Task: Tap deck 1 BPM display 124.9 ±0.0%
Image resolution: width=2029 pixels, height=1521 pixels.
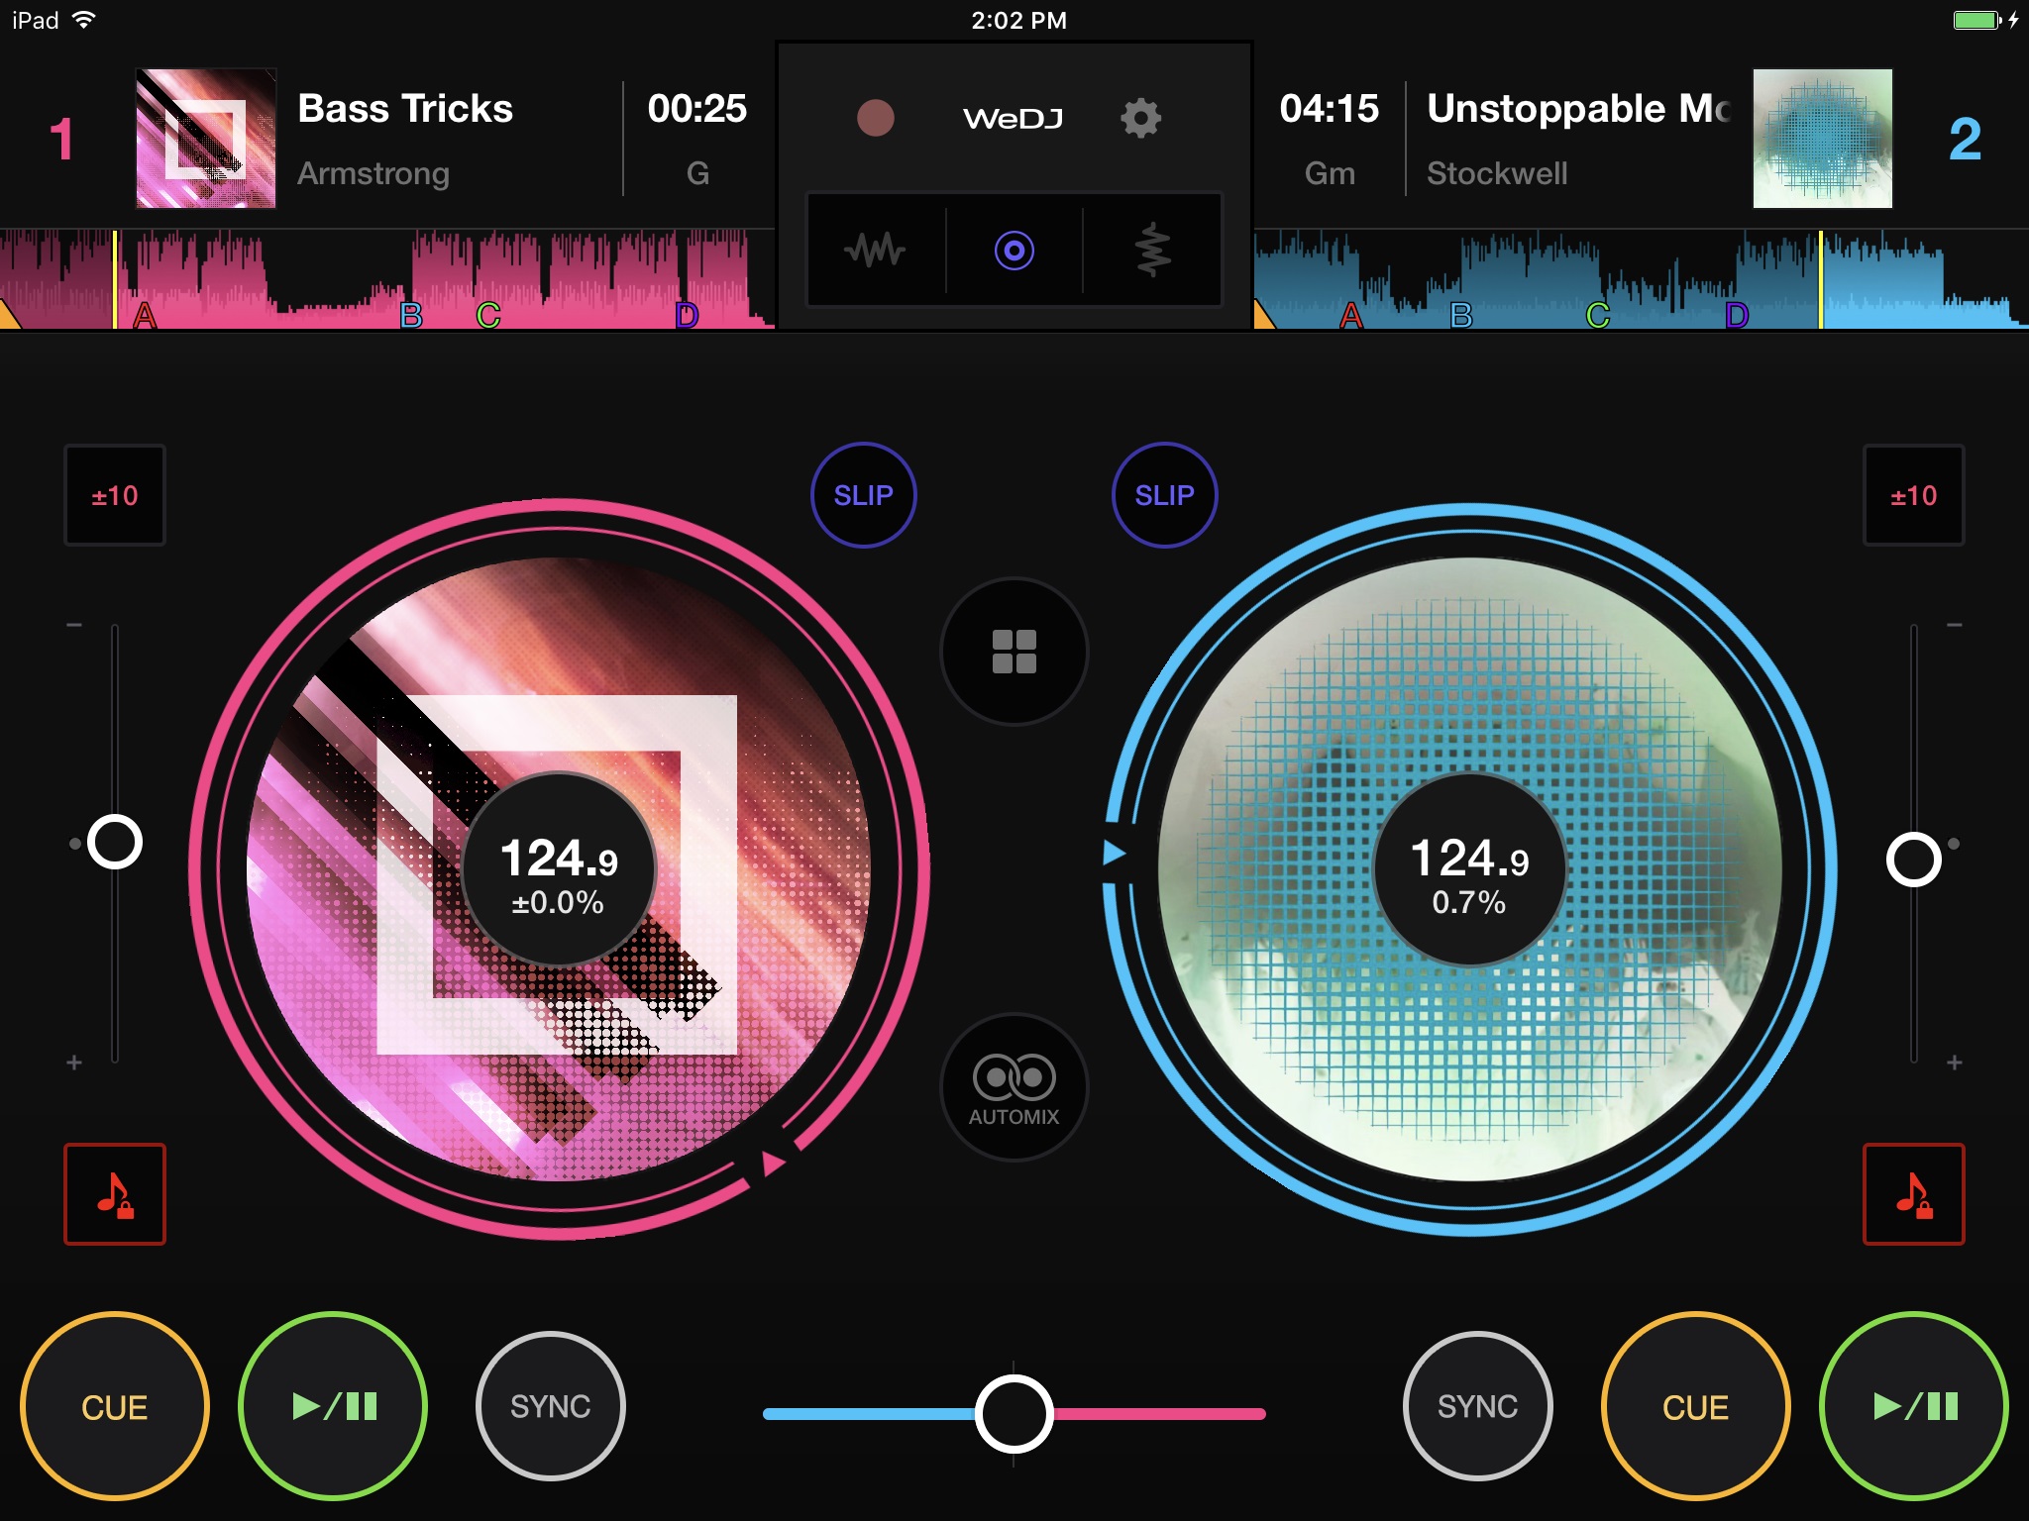Action: [x=559, y=869]
